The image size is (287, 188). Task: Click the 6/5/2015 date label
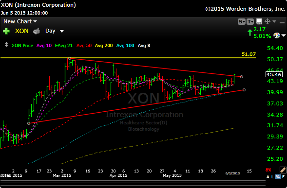point(232,173)
